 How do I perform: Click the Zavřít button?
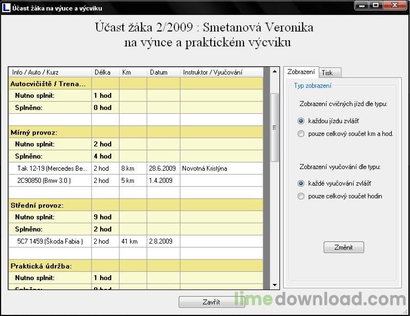pyautogui.click(x=211, y=302)
